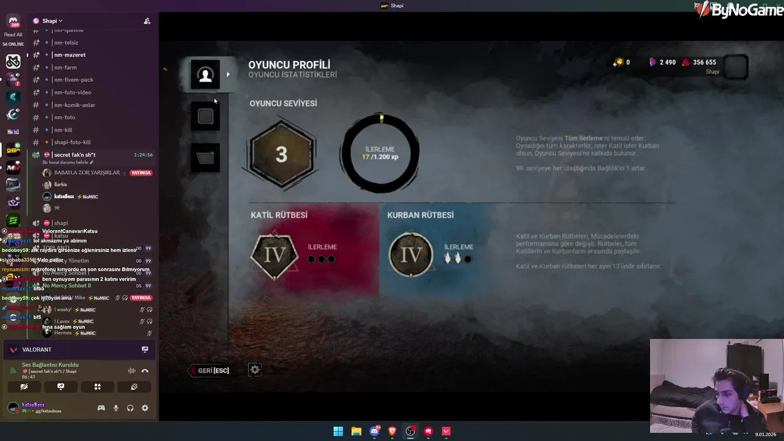Screen dimensions: 784x441
Task: Open soundboard button in voice panel
Action: coord(134,386)
